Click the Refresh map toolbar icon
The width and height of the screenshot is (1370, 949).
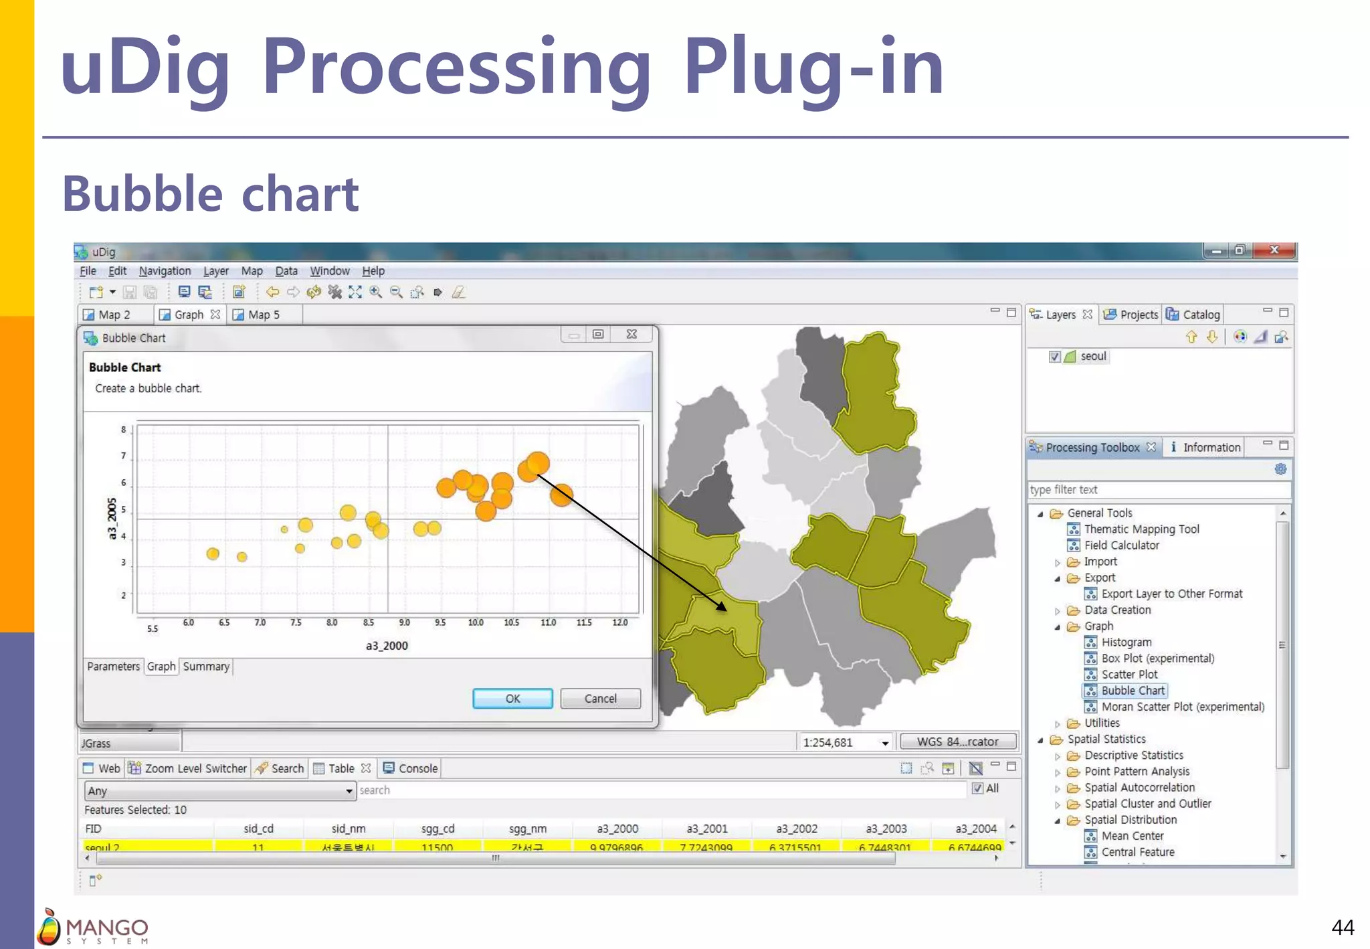[314, 292]
